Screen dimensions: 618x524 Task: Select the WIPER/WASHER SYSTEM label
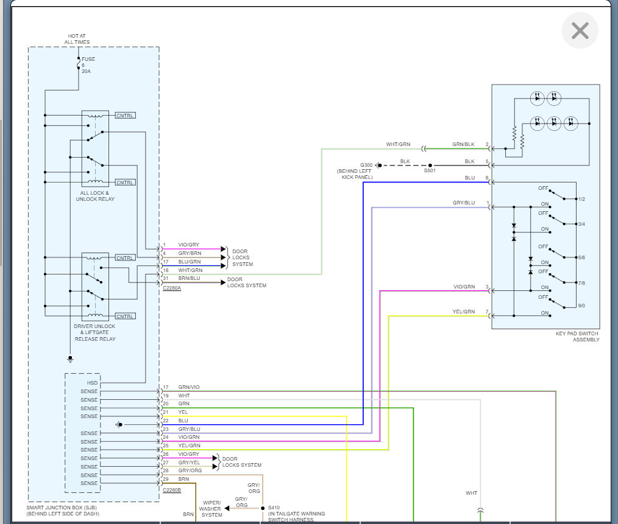click(x=211, y=509)
